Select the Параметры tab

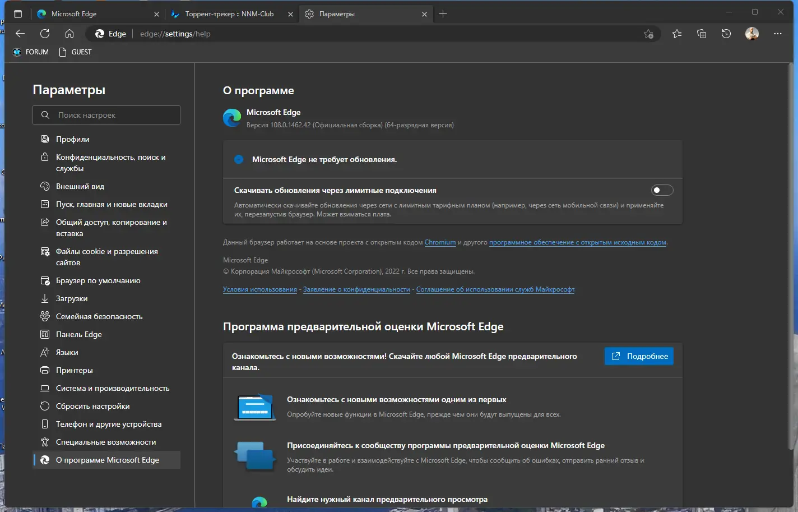[365, 14]
